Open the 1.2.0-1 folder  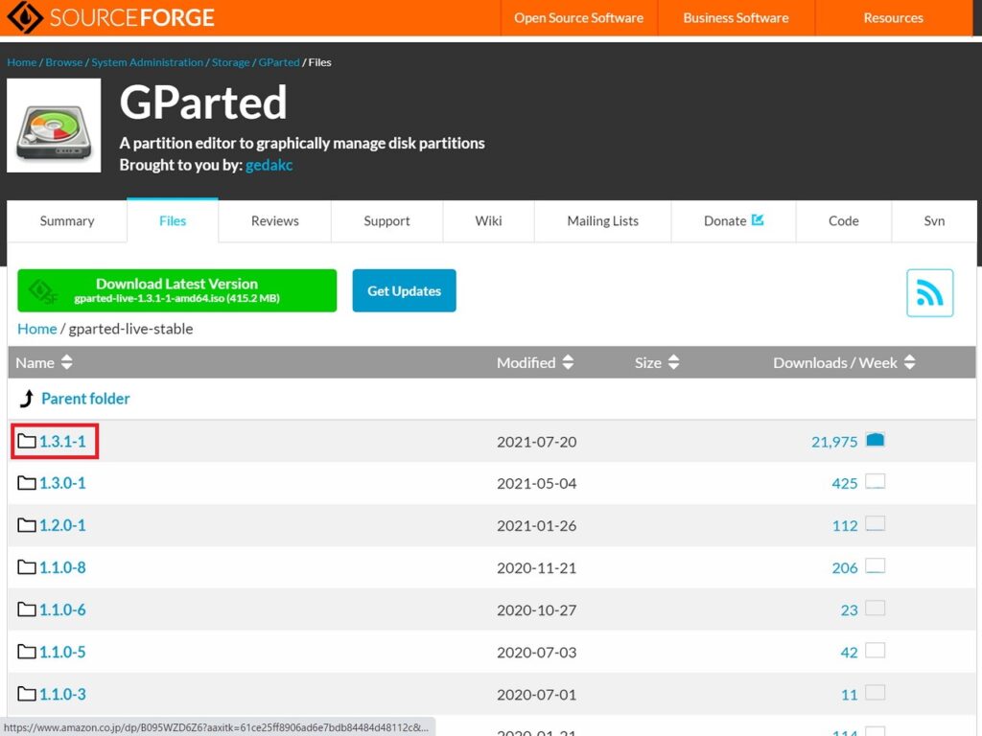click(x=62, y=525)
